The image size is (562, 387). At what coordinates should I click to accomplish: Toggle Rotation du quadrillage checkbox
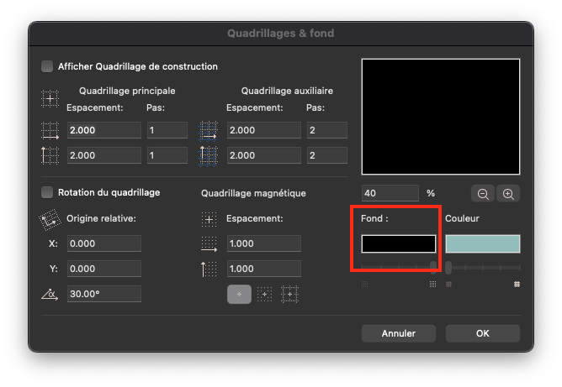coord(47,192)
